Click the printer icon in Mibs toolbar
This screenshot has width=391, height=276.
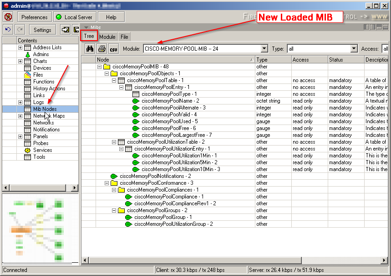click(102, 49)
